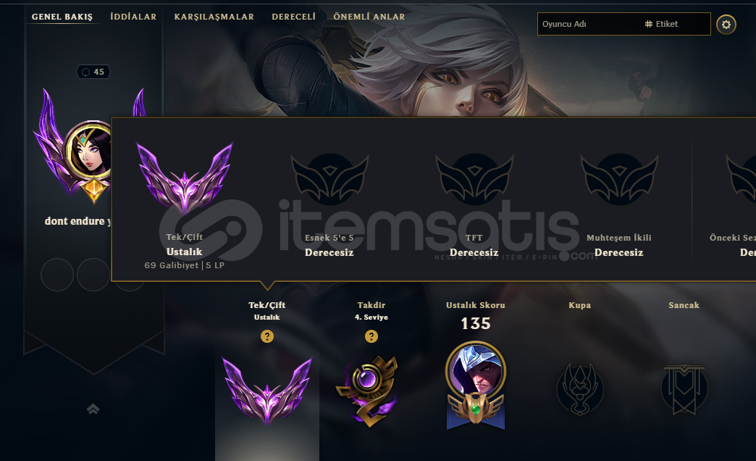The width and height of the screenshot is (756, 461).
Task: Open the settings gear icon
Action: pyautogui.click(x=726, y=24)
